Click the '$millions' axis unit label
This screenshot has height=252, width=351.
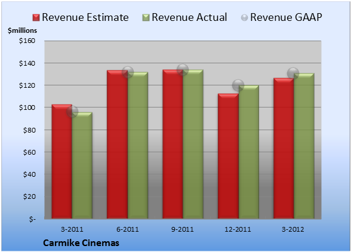tap(23, 30)
